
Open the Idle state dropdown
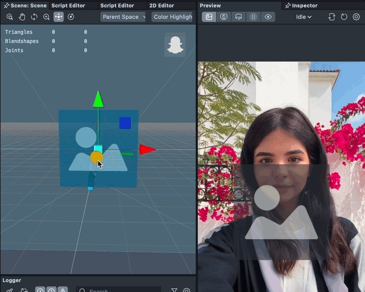point(303,17)
